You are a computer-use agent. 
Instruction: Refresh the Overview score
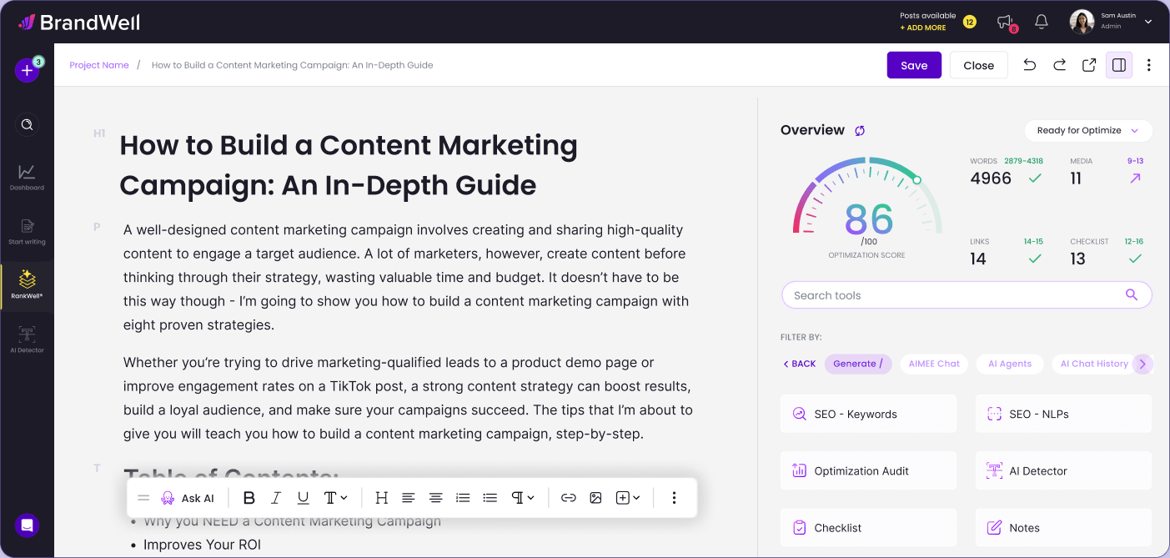click(860, 131)
